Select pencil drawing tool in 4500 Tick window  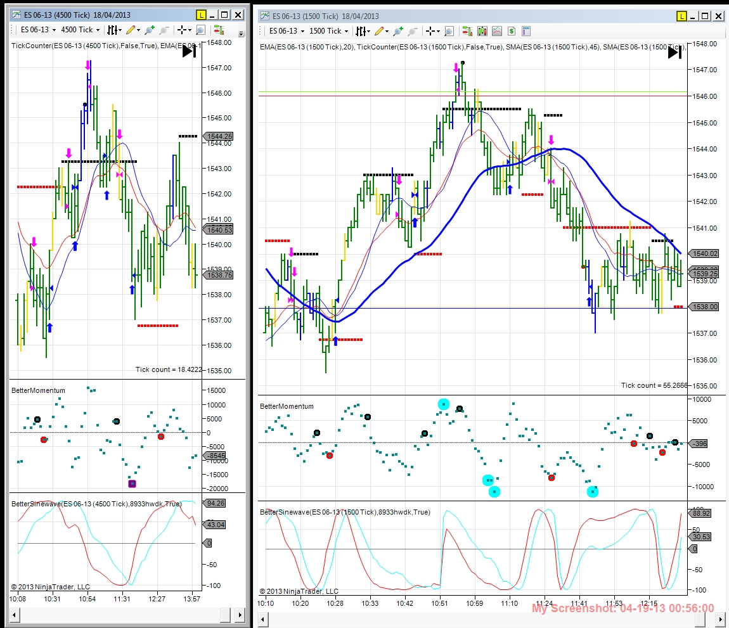tap(130, 30)
